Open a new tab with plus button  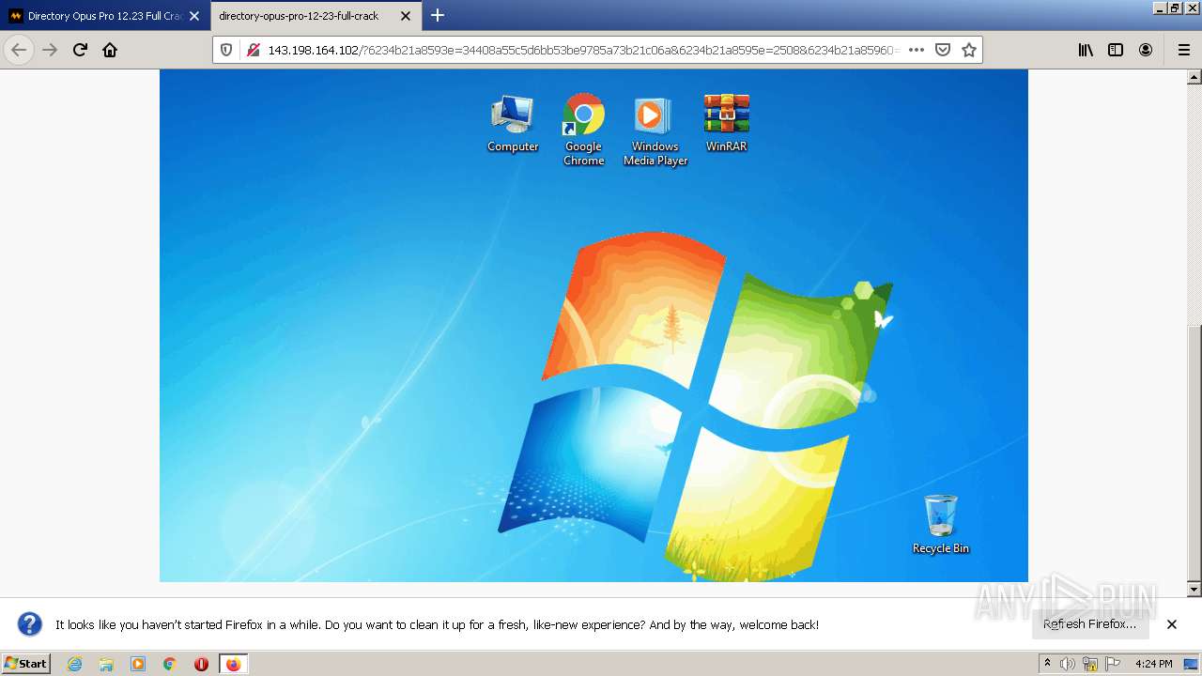click(438, 16)
